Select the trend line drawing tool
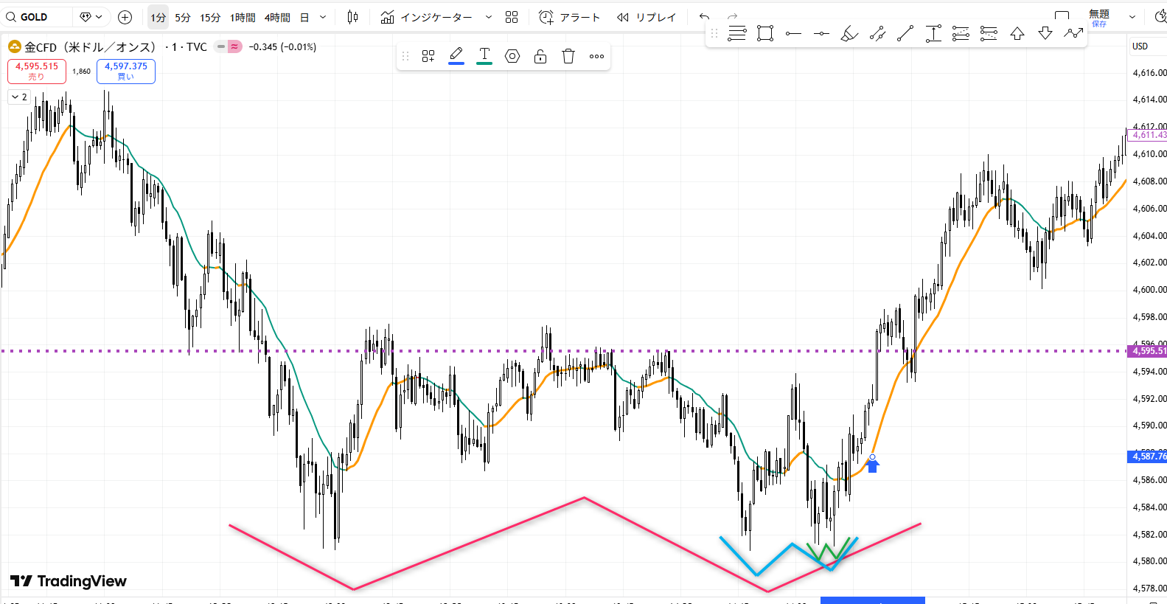The width and height of the screenshot is (1167, 604). (x=905, y=33)
